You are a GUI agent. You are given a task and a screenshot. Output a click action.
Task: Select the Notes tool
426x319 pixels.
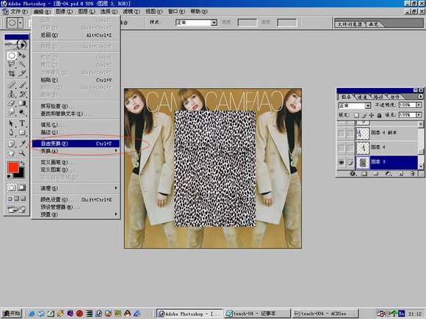pos(12,144)
